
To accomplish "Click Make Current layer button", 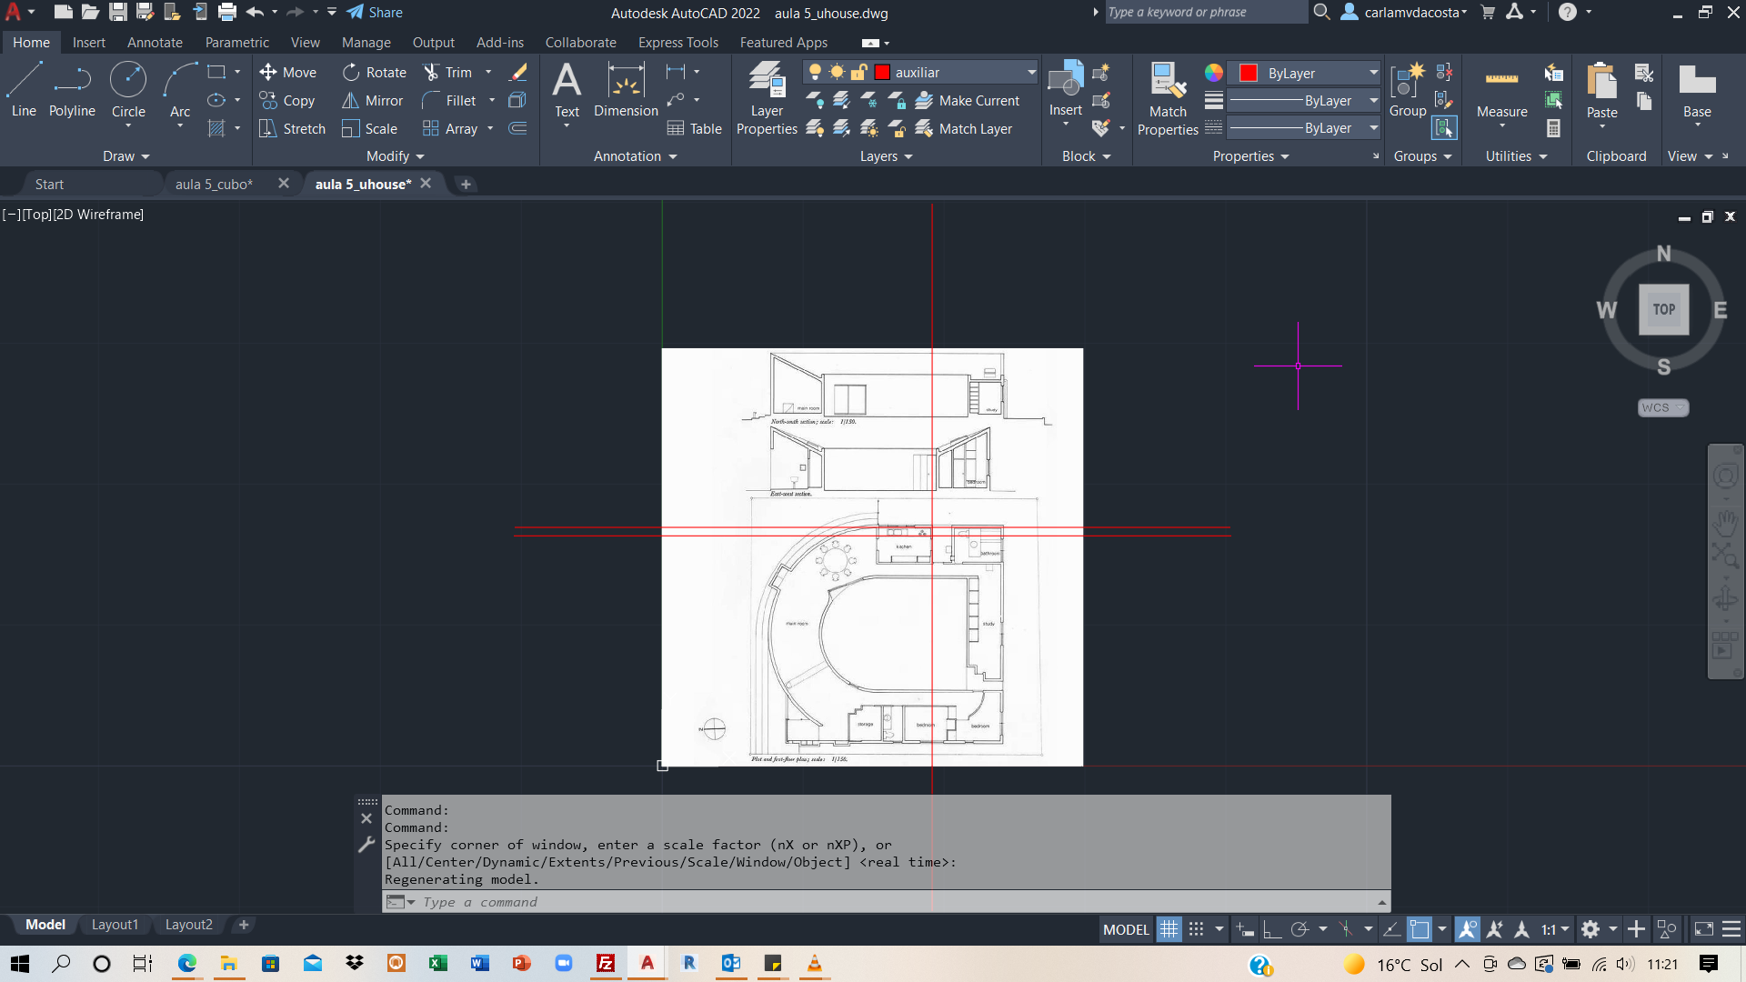I will [968, 100].
